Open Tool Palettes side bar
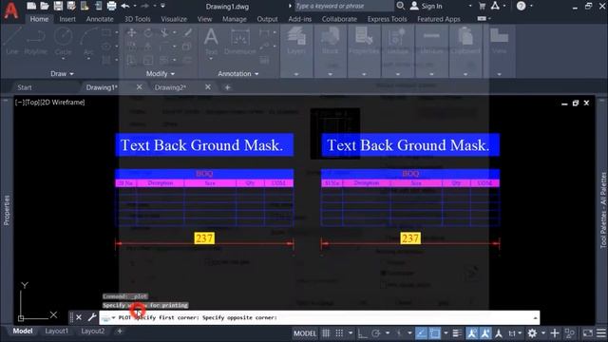608x342 pixels. pyautogui.click(x=603, y=210)
